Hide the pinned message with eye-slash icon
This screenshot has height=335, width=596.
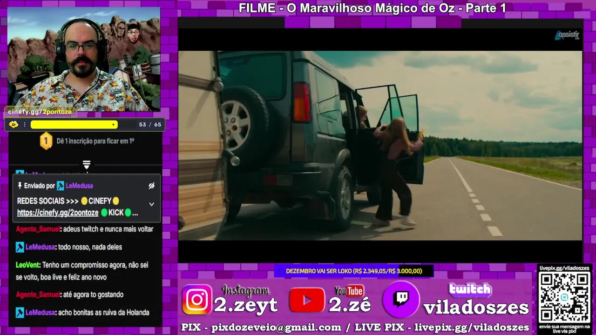coord(151,186)
